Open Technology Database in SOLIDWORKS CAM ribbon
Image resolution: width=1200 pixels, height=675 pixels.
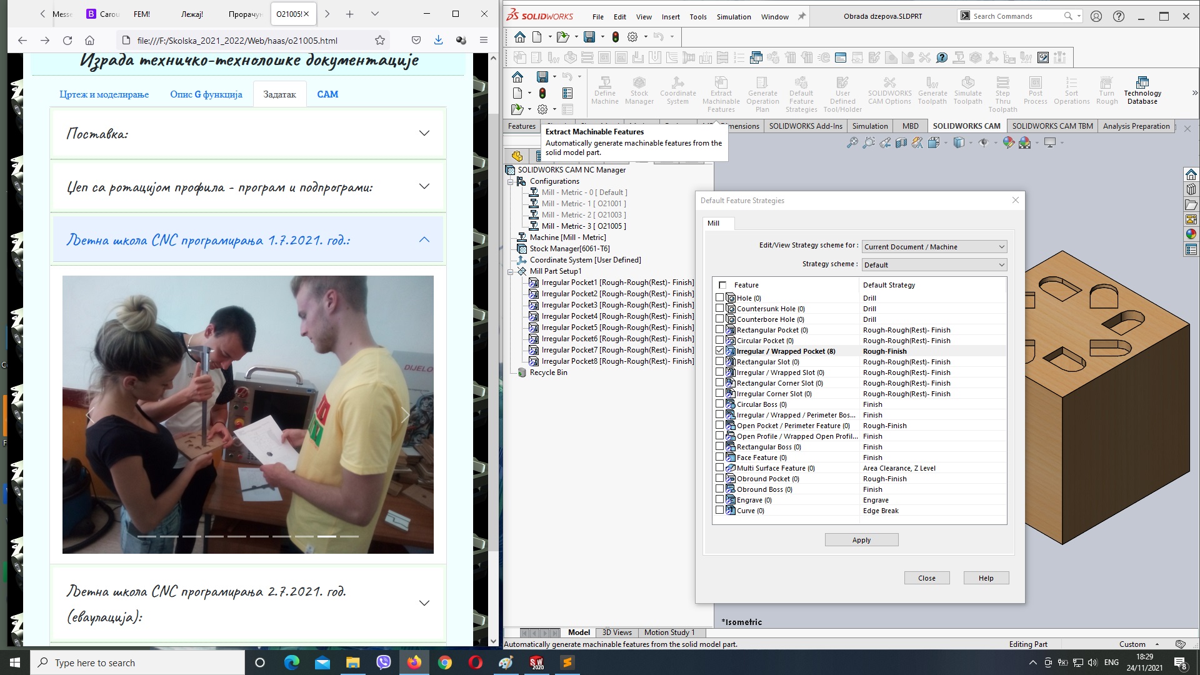coord(1142,91)
